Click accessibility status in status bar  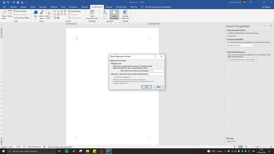coord(60,147)
